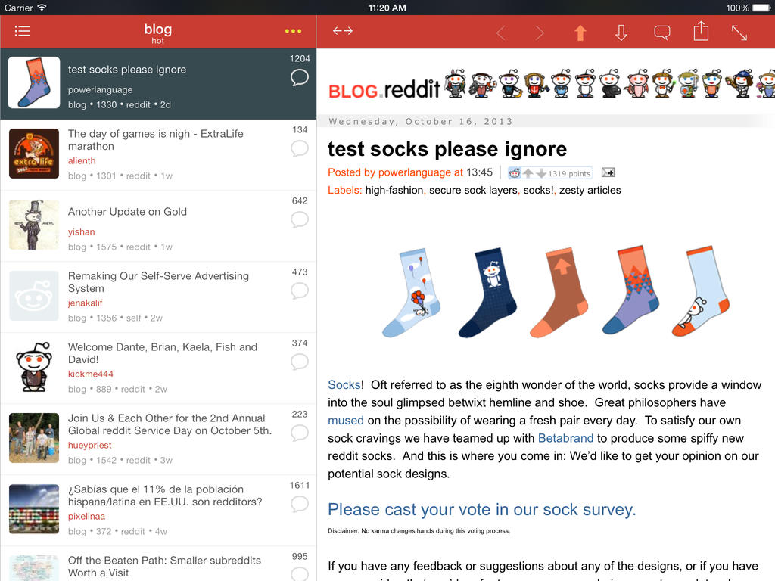
Task: Open comments for 'Another Update on Gold'
Action: point(300,219)
